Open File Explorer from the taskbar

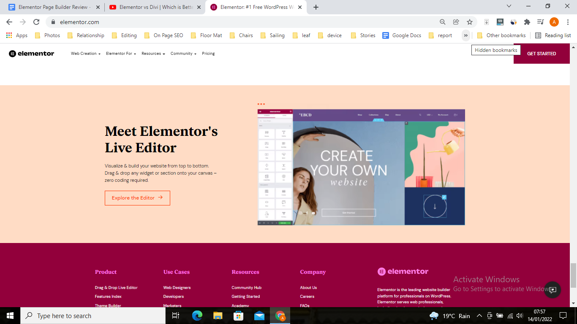(x=218, y=316)
